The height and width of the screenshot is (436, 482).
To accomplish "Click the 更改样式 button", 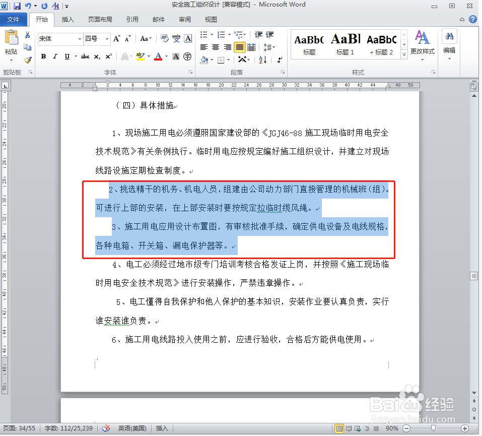I will click(x=422, y=45).
